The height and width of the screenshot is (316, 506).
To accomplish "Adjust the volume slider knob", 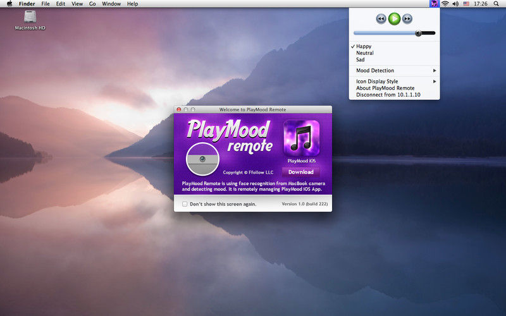I will (x=418, y=33).
